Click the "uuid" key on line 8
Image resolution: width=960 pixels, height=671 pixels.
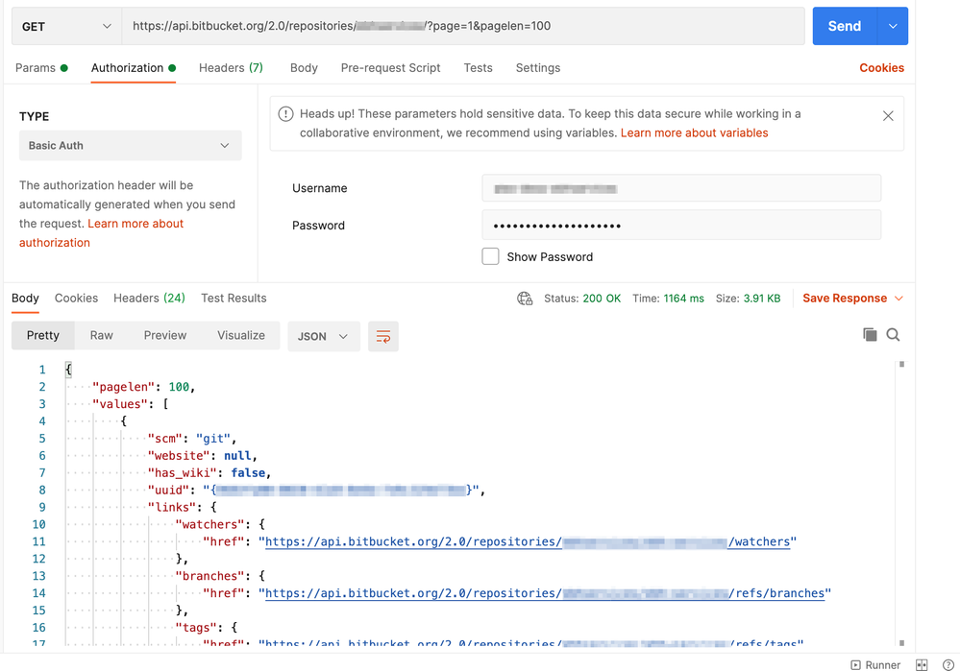click(x=168, y=490)
